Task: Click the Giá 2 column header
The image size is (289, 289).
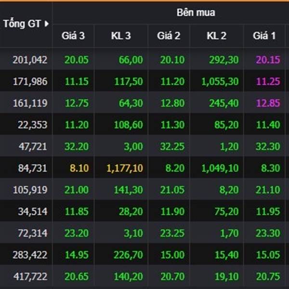Action: click(169, 36)
